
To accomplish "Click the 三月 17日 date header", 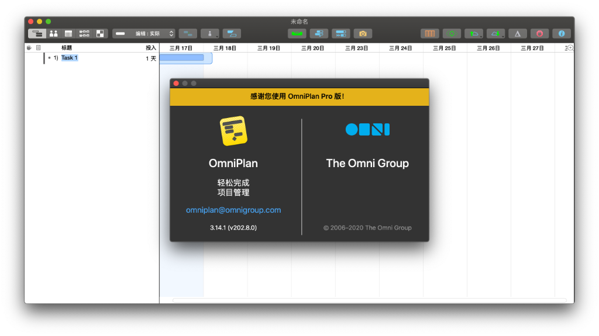I will point(181,48).
